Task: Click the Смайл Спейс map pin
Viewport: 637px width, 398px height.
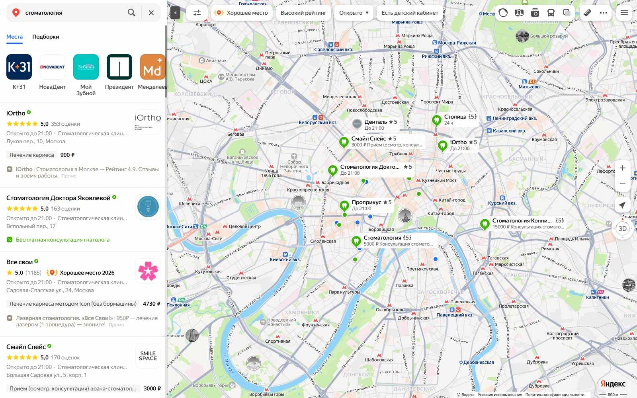Action: tap(344, 142)
